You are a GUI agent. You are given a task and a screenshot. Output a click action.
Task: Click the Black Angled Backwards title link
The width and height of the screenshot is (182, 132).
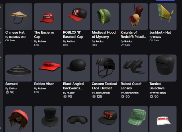coord(73,86)
